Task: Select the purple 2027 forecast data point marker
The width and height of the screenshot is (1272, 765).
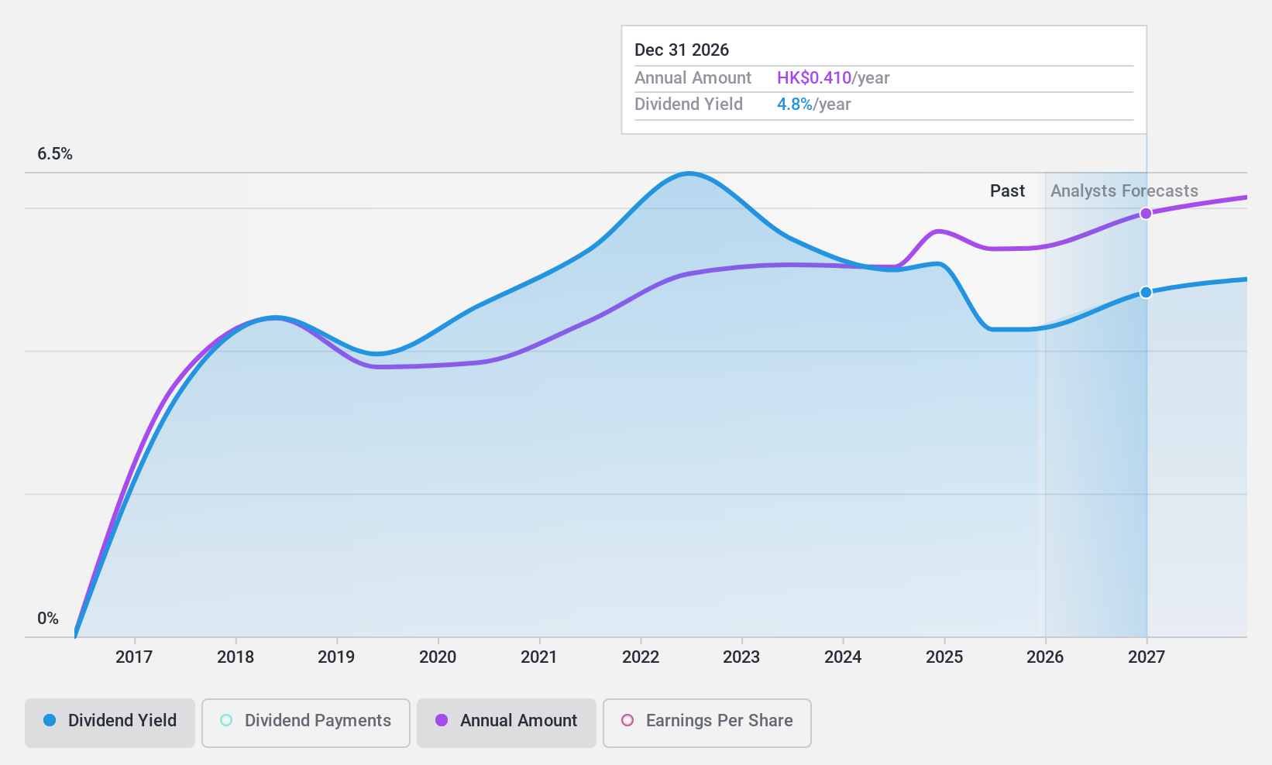Action: pos(1146,214)
